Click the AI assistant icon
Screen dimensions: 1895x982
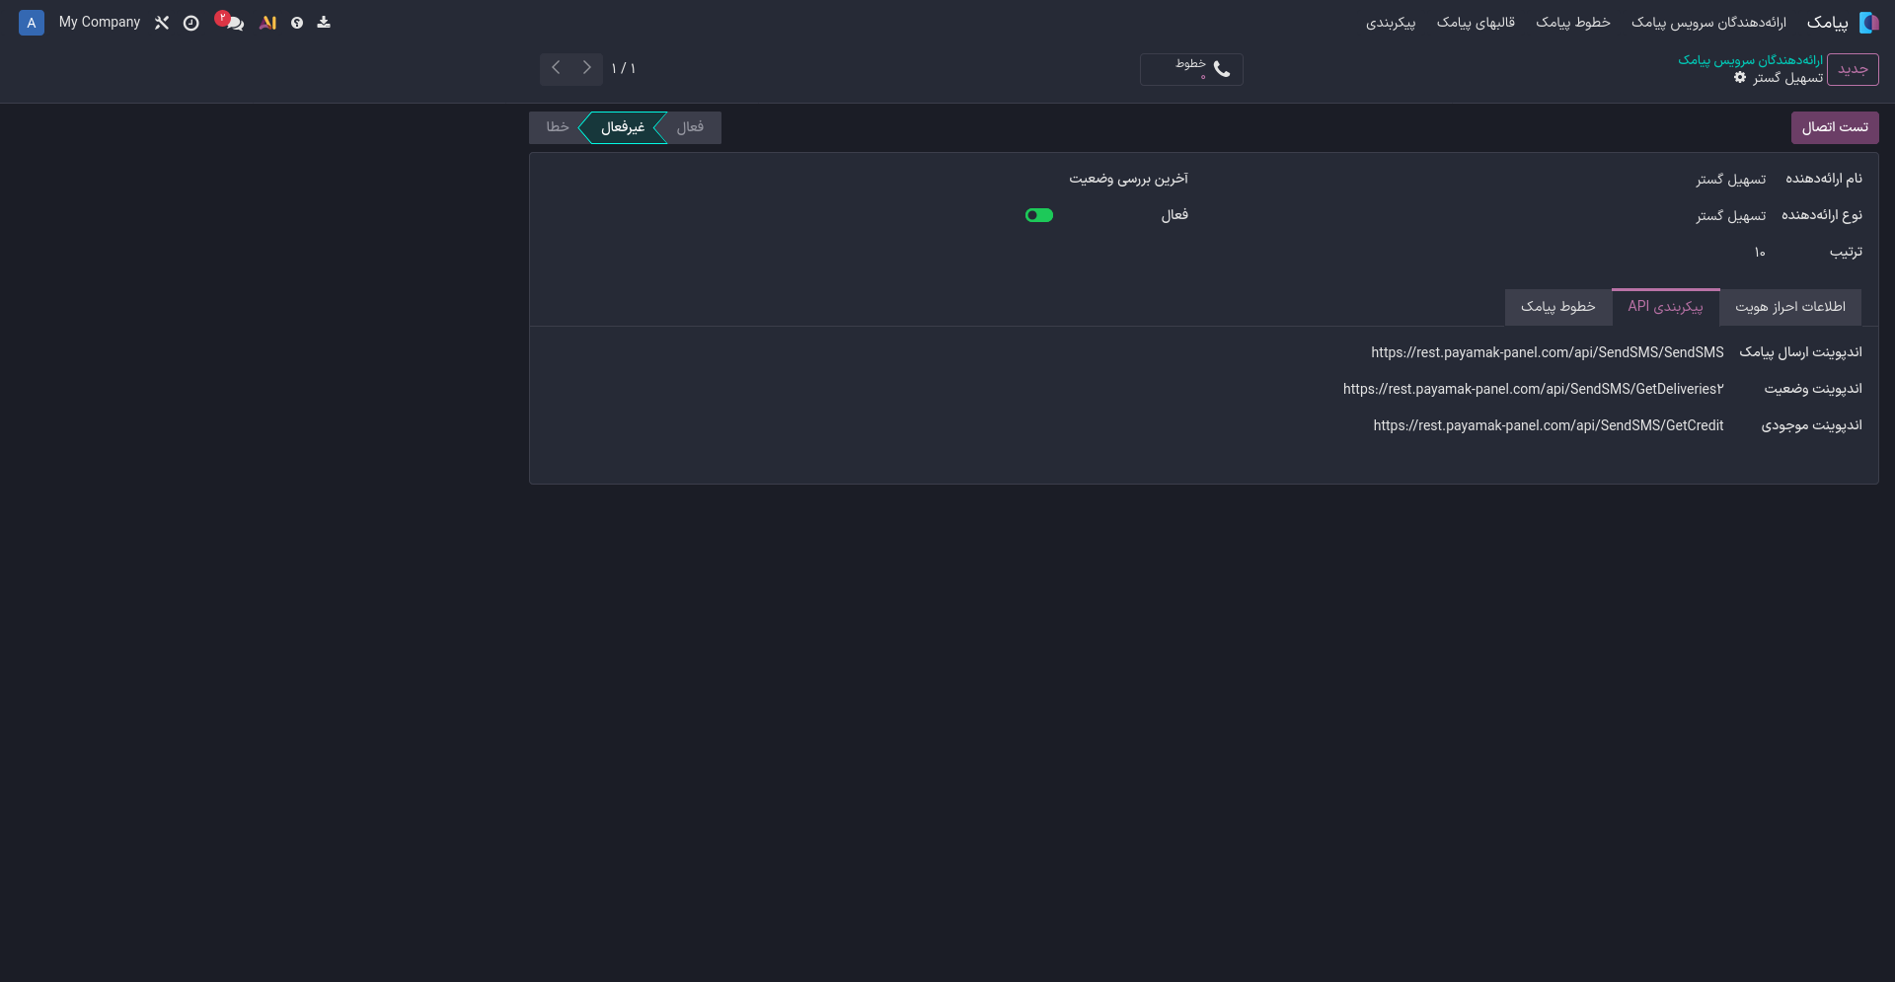click(267, 23)
